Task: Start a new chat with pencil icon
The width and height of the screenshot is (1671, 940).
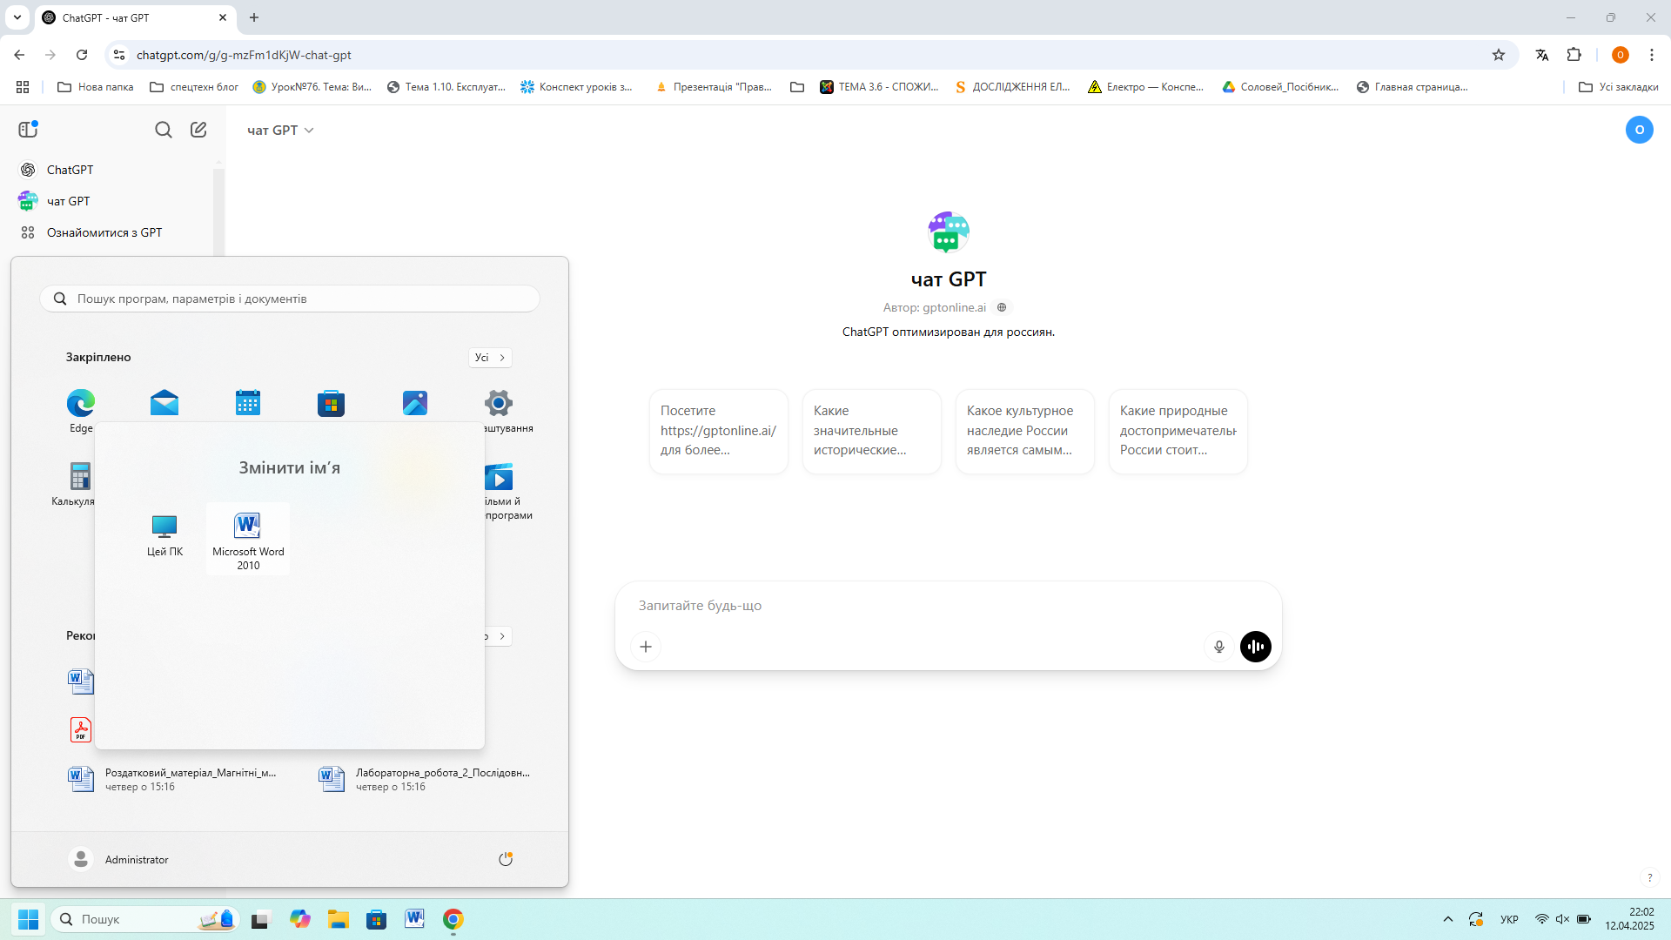Action: (x=198, y=130)
